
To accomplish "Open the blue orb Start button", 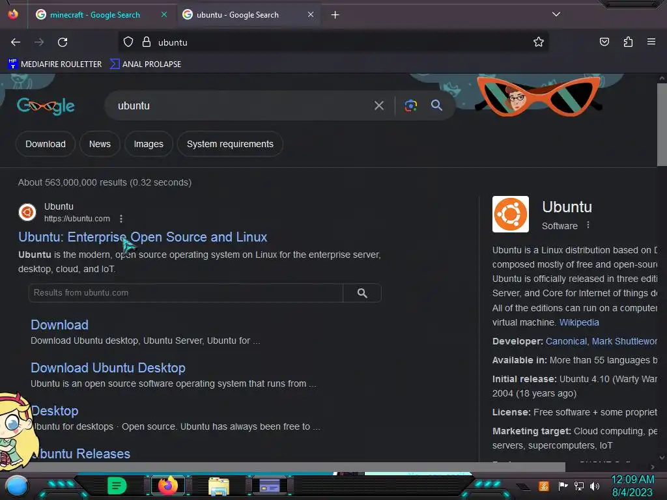I will pos(17,486).
